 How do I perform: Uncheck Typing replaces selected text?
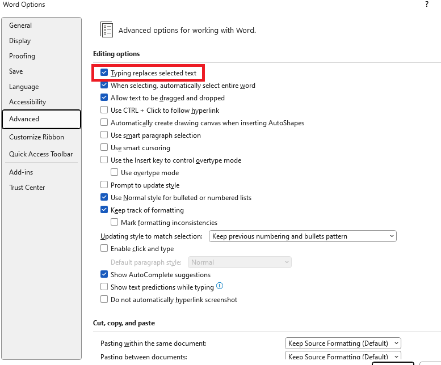coord(104,73)
